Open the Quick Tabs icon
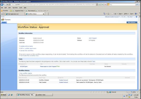Image resolution: width=141 pixels, height=99 pixels. click(2, 14)
